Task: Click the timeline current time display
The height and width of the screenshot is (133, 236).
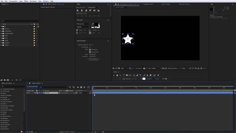Action: [32, 87]
